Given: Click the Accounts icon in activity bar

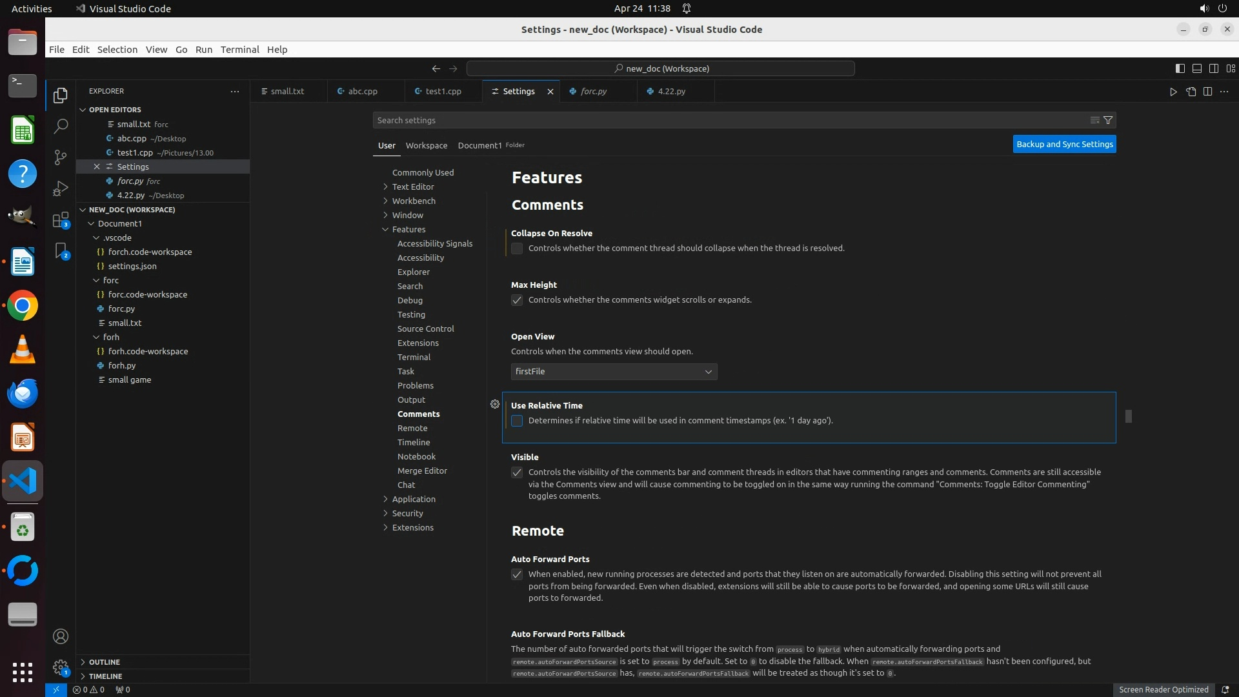Looking at the screenshot, I should (x=61, y=636).
